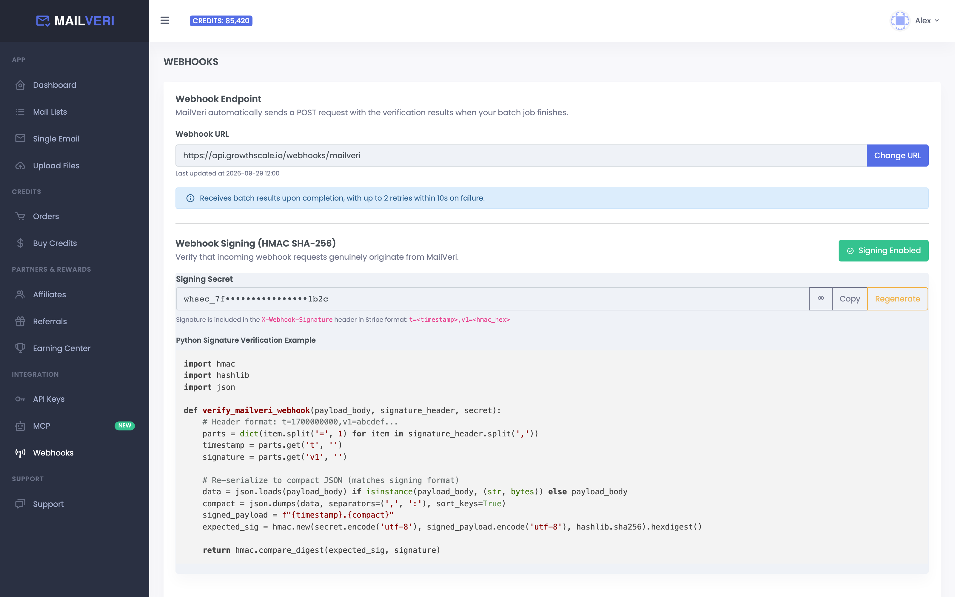This screenshot has width=955, height=597.
Task: Click the Support chat icon
Action: coord(20,504)
